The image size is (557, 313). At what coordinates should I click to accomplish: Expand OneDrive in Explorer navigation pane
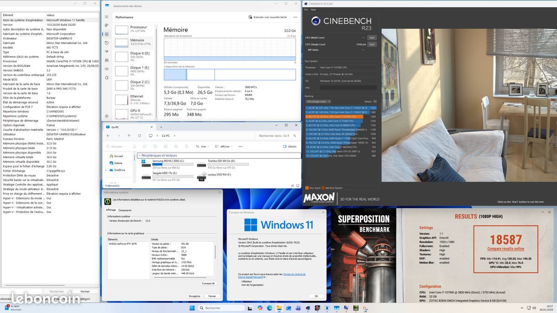tap(106, 170)
